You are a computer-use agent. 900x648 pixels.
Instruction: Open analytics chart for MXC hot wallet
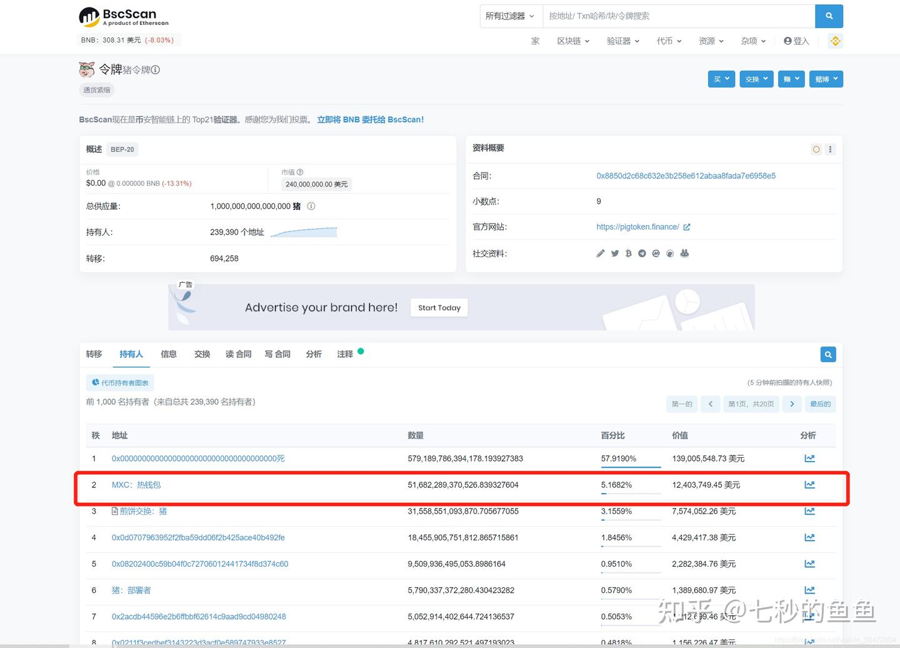point(809,485)
